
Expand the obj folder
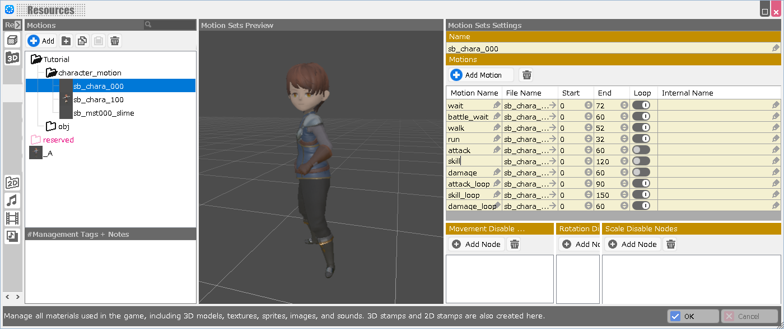coord(51,126)
